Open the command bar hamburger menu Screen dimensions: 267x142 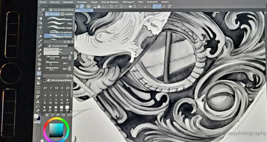tap(77, 6)
